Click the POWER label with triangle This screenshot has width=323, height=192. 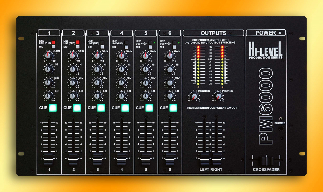pos(269,33)
